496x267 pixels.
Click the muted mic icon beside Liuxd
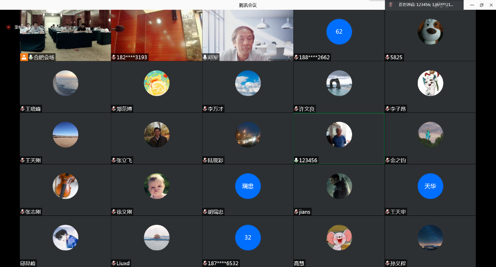114,263
